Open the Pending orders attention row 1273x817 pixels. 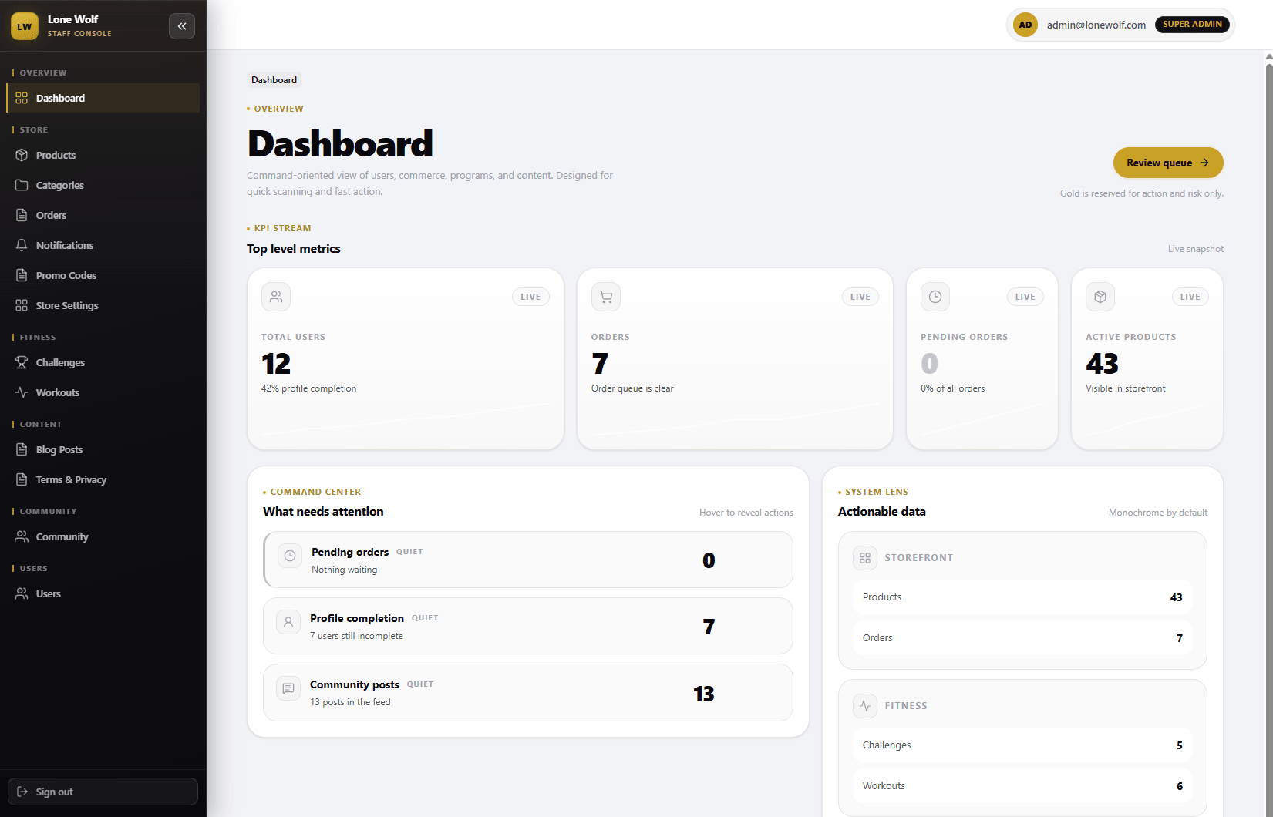[528, 560]
